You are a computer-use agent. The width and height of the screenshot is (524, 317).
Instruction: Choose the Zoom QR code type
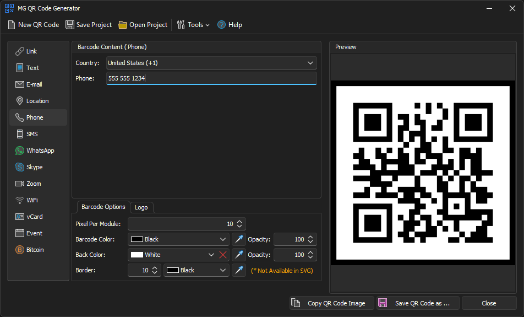(38, 184)
